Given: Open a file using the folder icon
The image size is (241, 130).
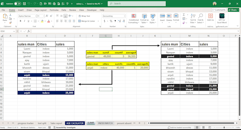Looking at the screenshot, I should click(x=45, y=4).
